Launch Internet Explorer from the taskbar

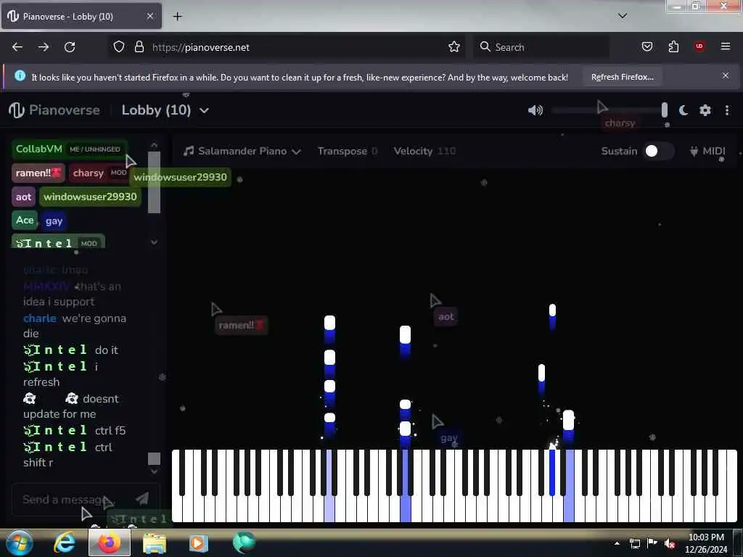(x=64, y=542)
